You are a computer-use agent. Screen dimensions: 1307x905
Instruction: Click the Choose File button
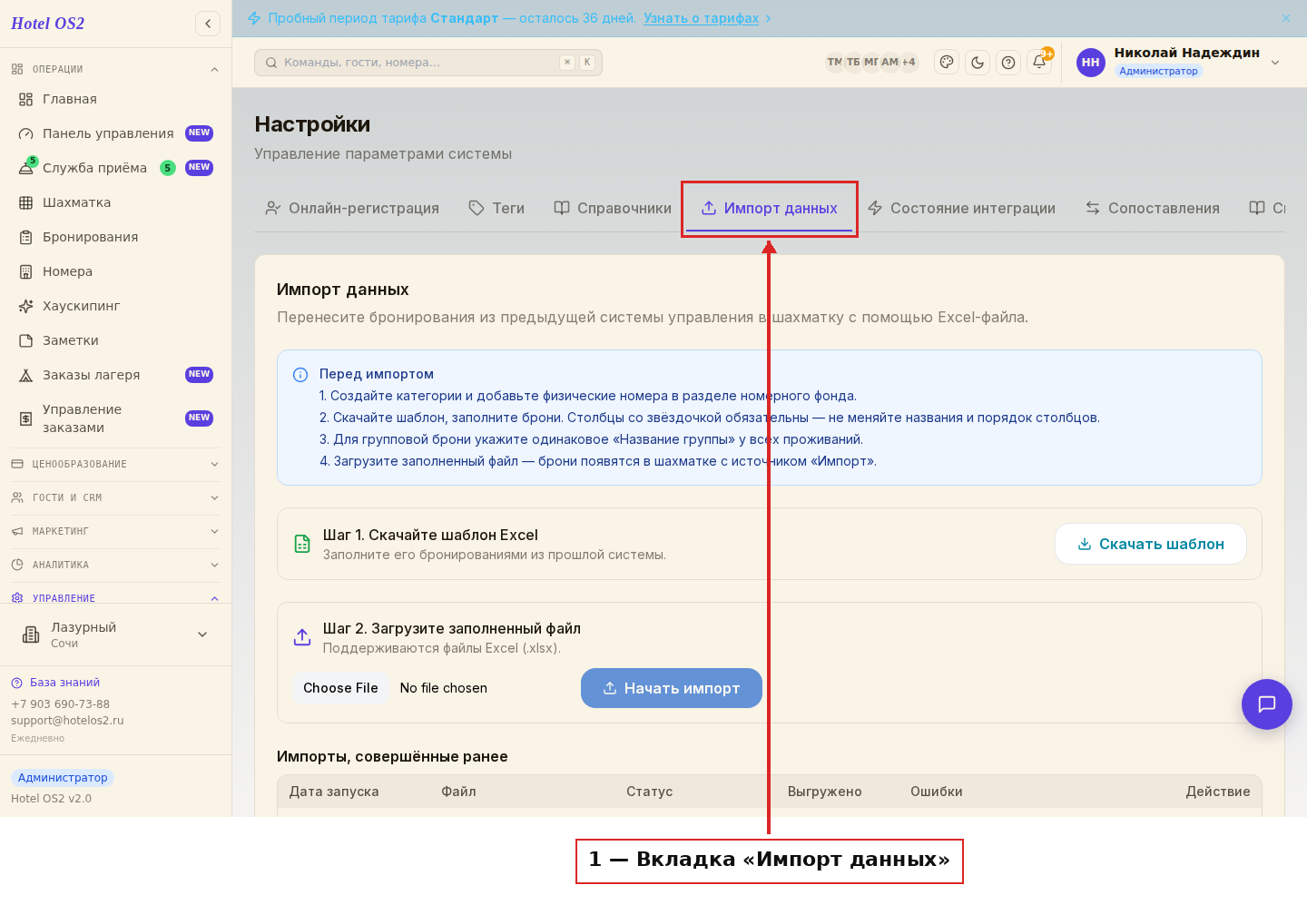[x=340, y=688]
